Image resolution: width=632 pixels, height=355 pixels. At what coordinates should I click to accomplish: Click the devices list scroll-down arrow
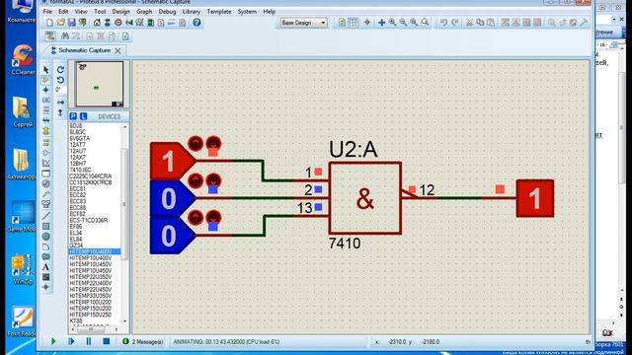coord(125,321)
